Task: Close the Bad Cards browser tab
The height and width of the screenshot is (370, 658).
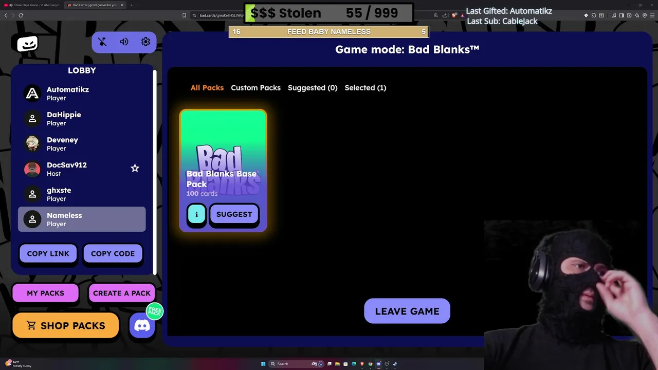Action: (x=122, y=5)
